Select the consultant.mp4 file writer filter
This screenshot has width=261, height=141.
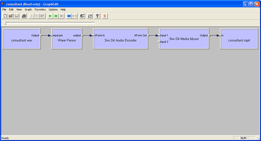(239, 39)
